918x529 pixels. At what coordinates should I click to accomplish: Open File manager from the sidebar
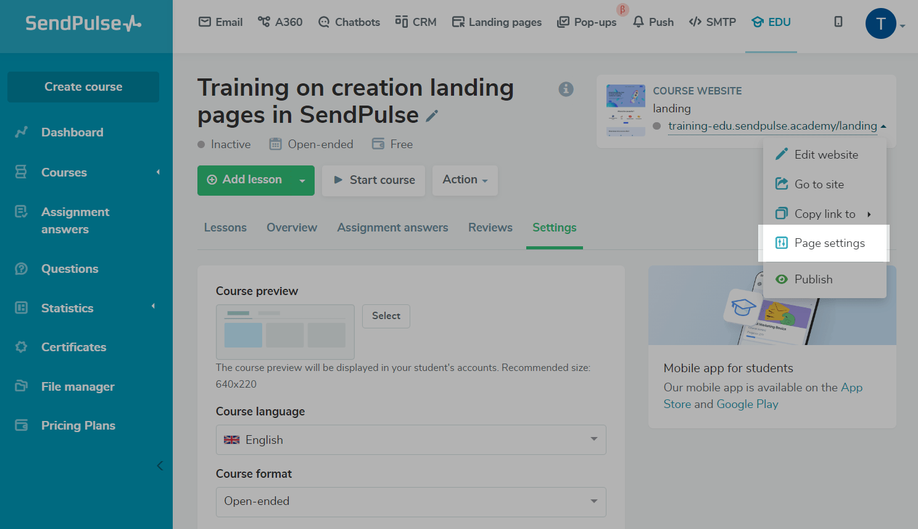tap(78, 386)
